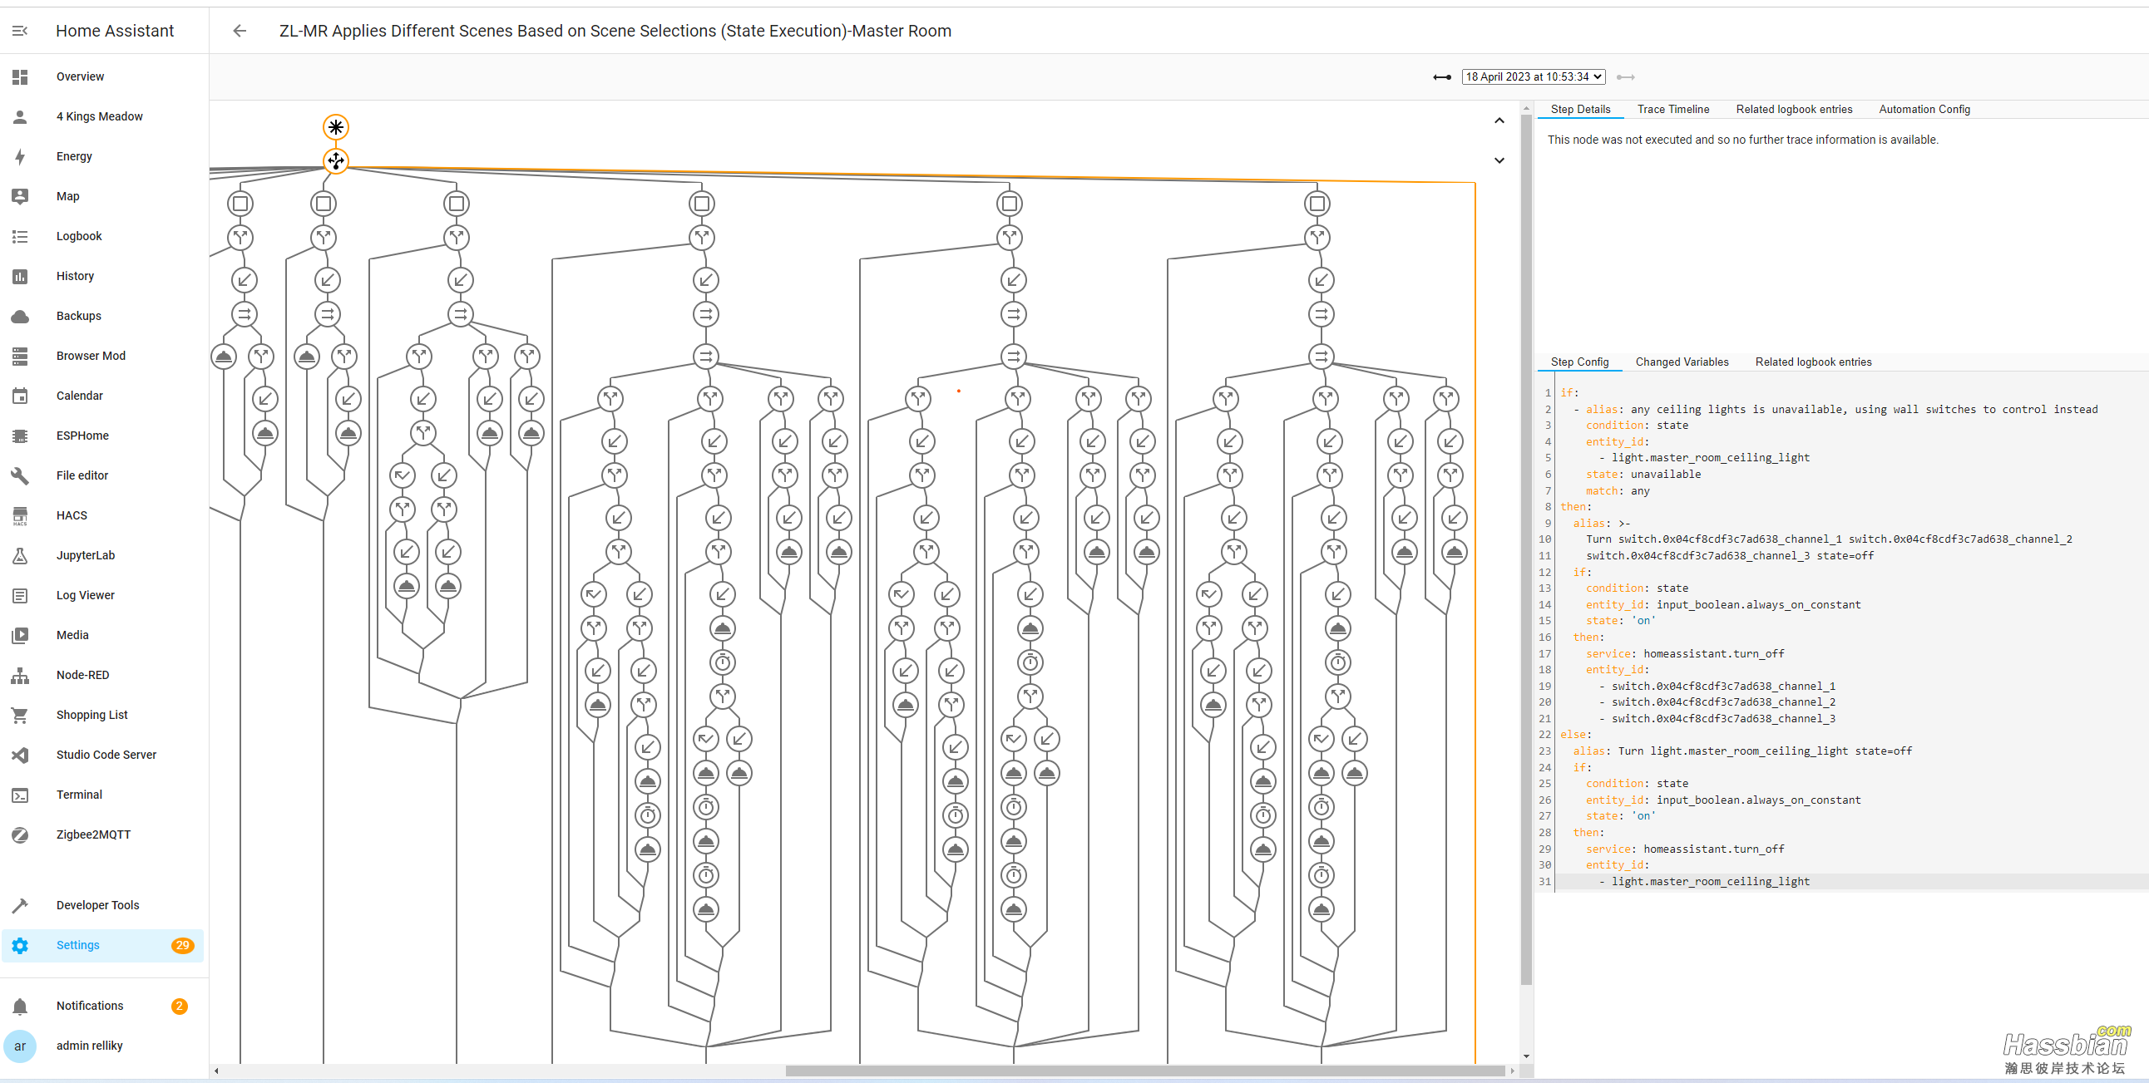Viewport: 2149px width, 1083px height.
Task: Open 4 Kings Meadow person icon
Action: point(20,116)
